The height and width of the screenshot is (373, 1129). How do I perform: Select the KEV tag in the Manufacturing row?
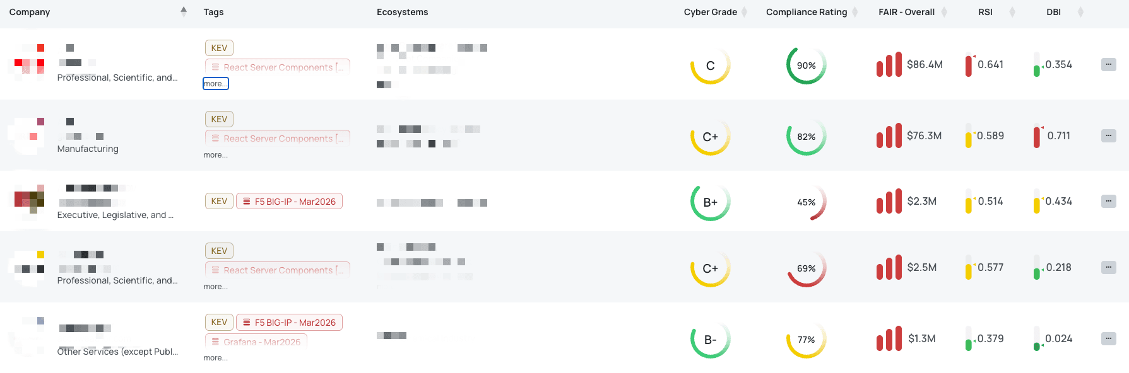pyautogui.click(x=219, y=119)
